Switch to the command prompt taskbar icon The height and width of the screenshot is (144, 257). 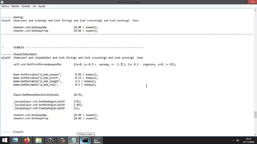[x=85, y=140]
